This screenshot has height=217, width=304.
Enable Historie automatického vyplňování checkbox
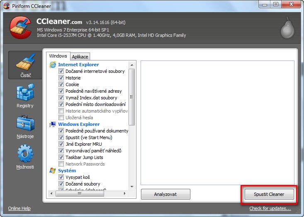61,111
